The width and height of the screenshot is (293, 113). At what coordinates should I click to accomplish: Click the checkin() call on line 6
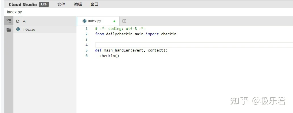coord(109,56)
